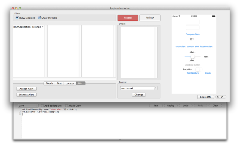Click the battery icon in preview status bar
Viewport: 240px width, 144px height.
pos(214,16)
